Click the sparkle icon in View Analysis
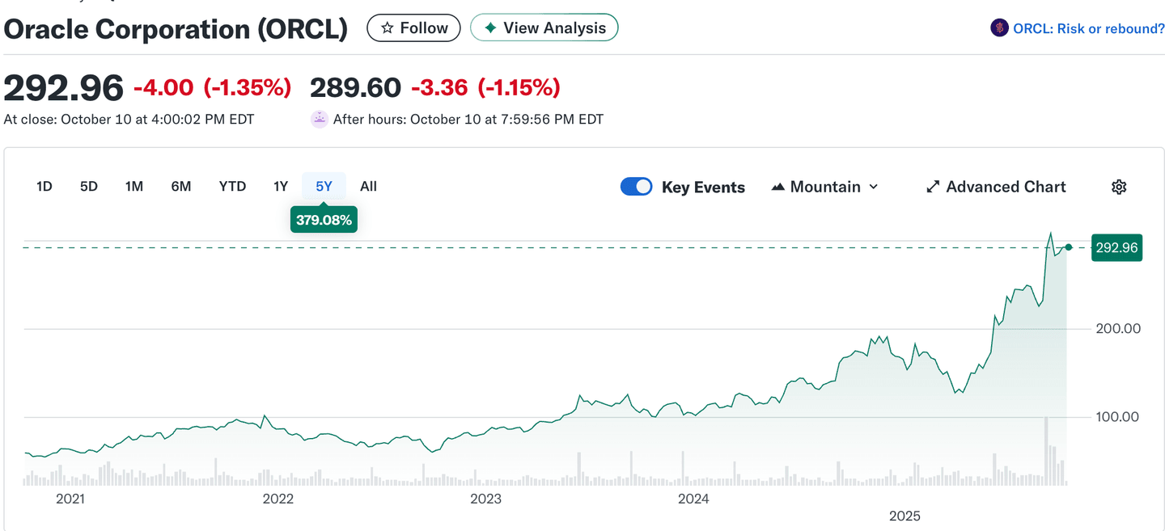 pyautogui.click(x=490, y=28)
